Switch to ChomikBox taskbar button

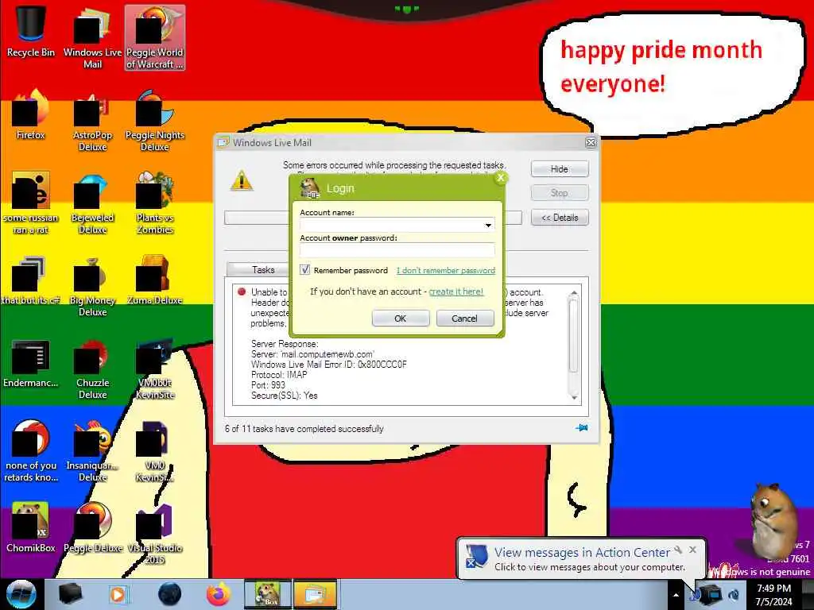pyautogui.click(x=268, y=594)
